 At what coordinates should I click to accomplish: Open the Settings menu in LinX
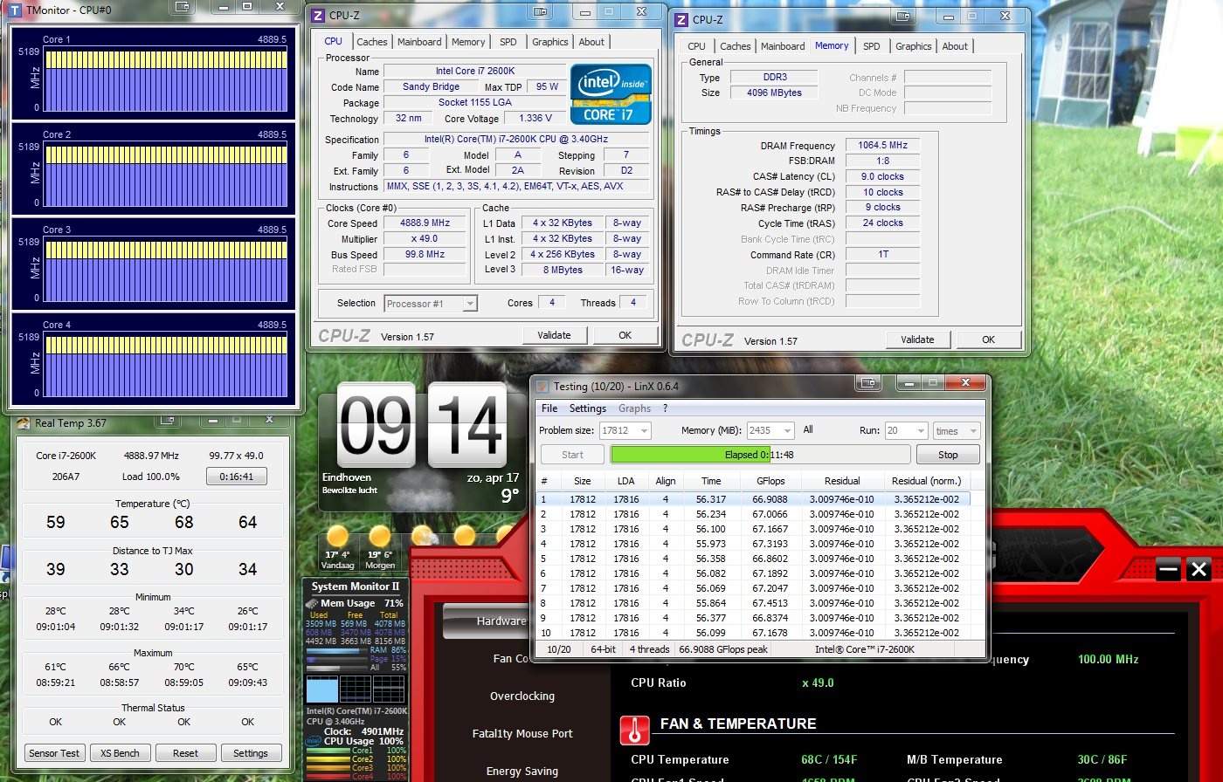tap(587, 408)
